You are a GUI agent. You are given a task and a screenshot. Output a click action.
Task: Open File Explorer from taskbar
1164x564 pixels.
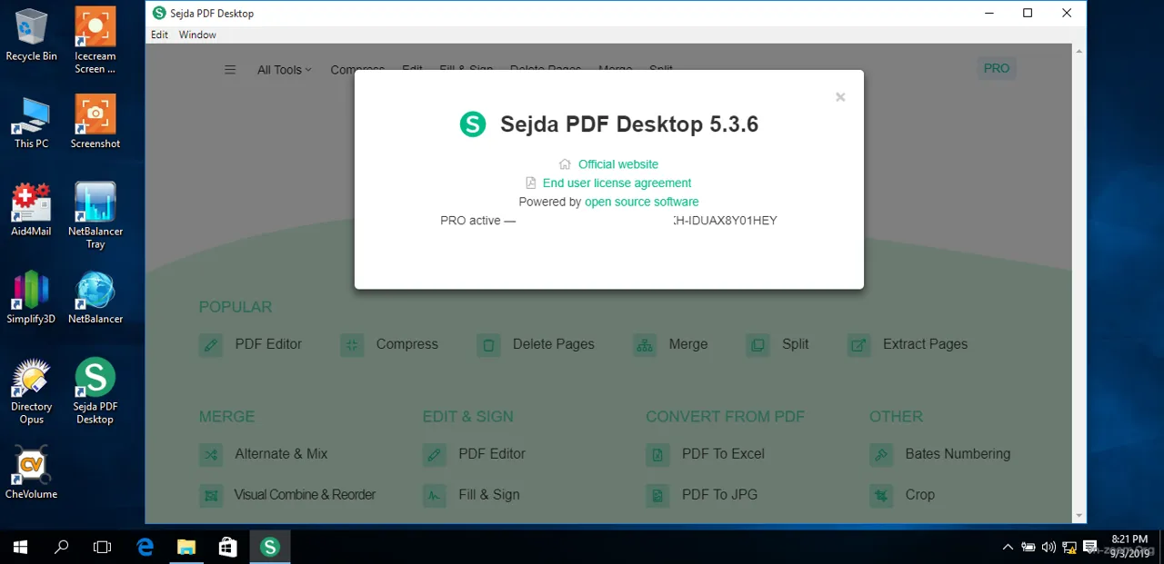tap(186, 547)
